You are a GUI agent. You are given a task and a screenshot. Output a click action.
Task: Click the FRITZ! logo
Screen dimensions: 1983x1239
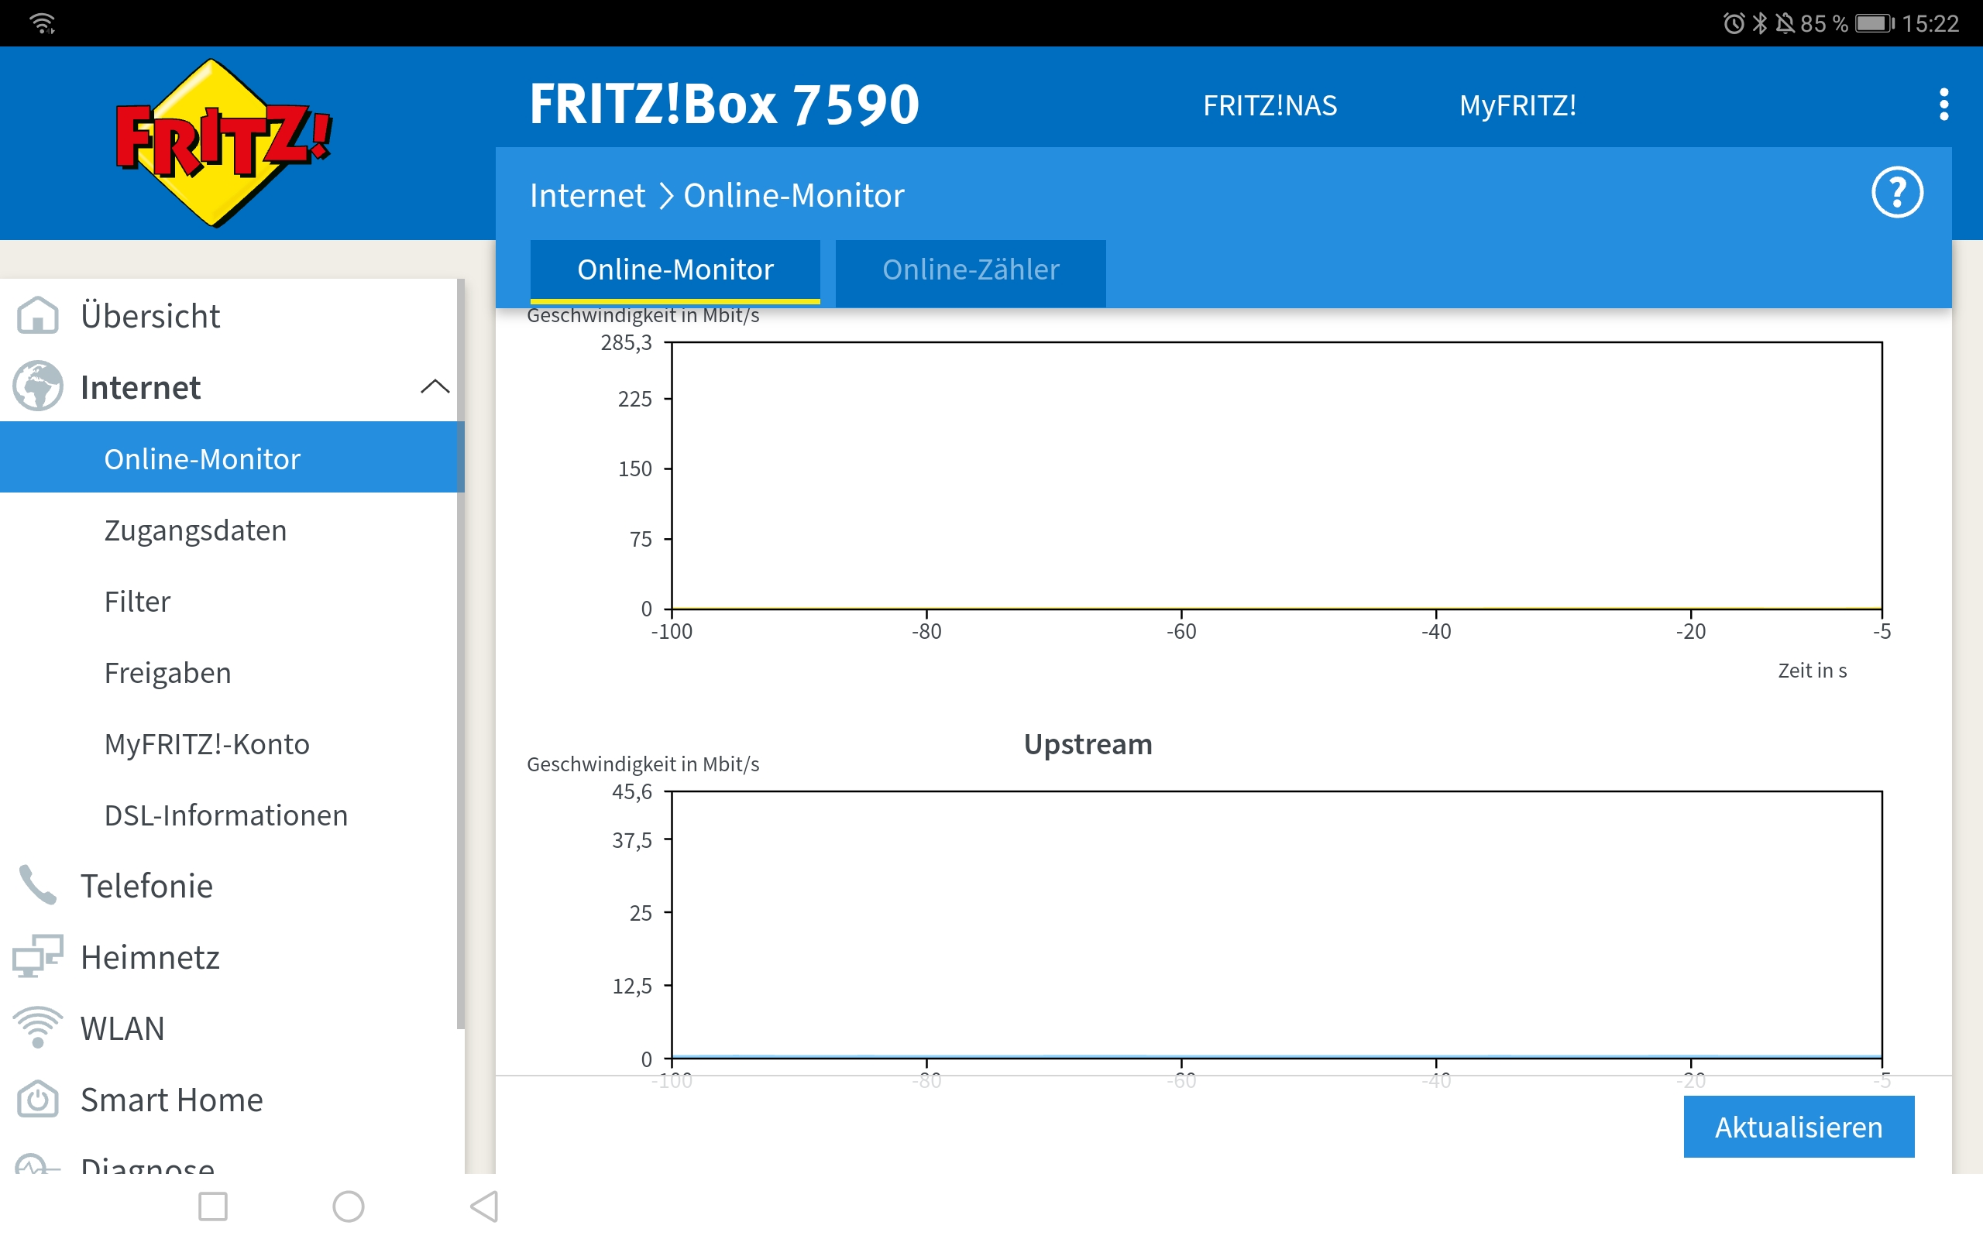coord(223,143)
